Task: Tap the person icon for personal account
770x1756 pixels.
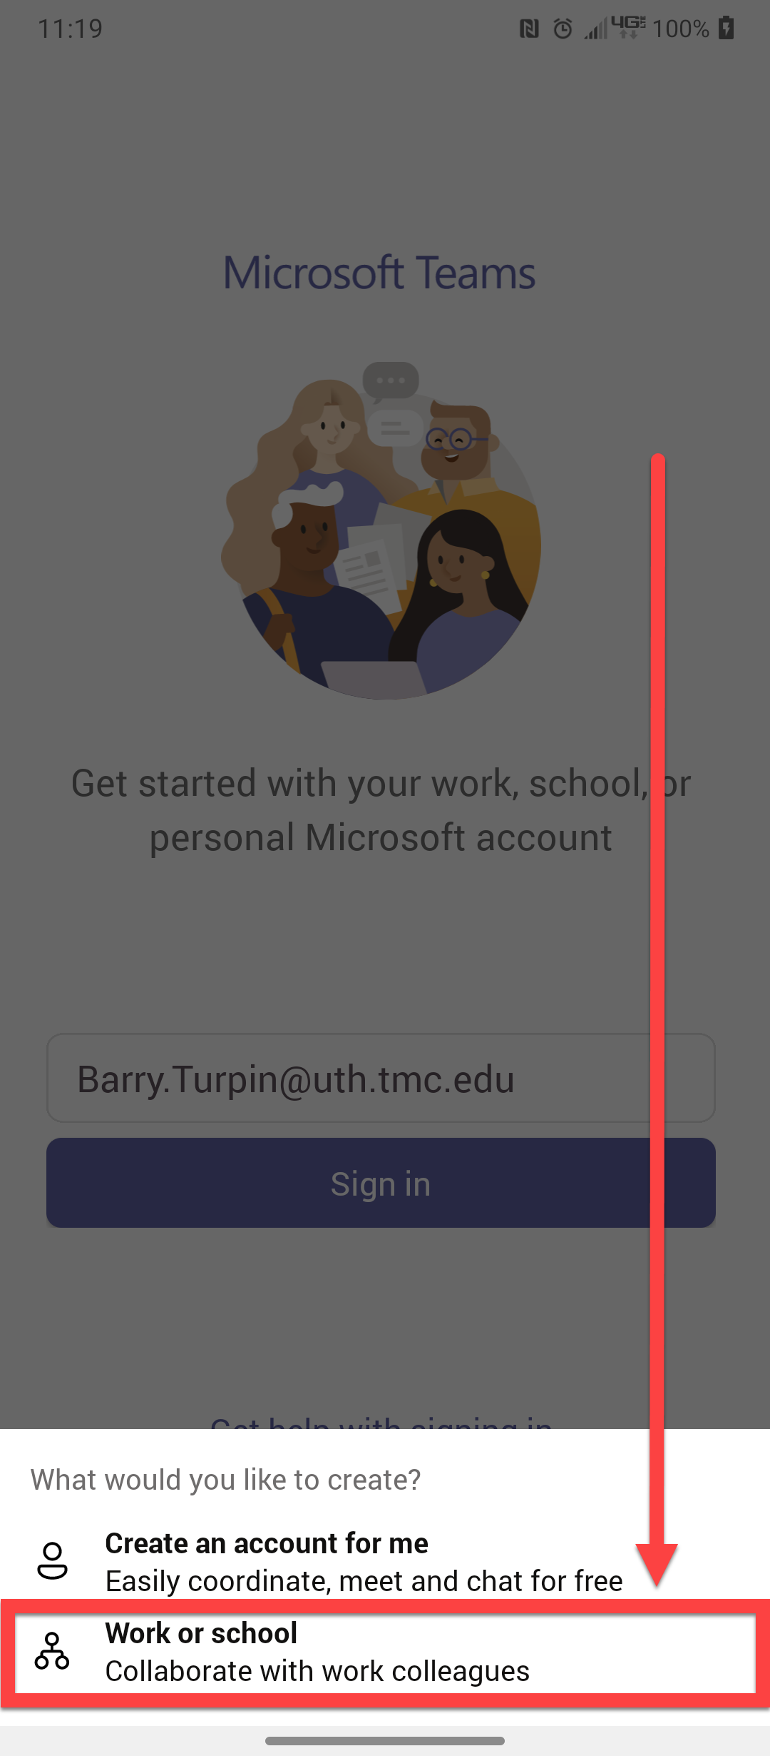Action: coord(52,1561)
